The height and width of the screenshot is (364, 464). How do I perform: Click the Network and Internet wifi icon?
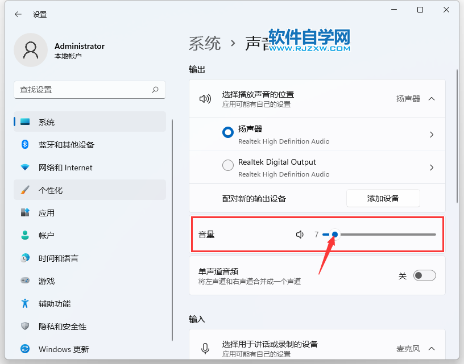click(25, 168)
